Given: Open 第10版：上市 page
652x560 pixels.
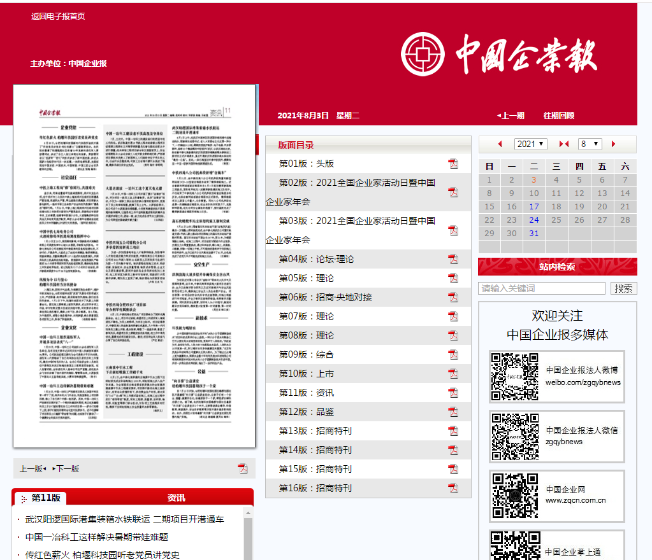Looking at the screenshot, I should (x=307, y=374).
